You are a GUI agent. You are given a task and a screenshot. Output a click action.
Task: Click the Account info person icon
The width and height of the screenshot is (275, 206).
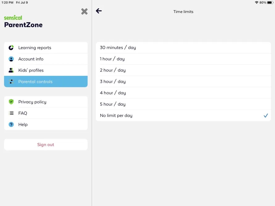tap(11, 59)
